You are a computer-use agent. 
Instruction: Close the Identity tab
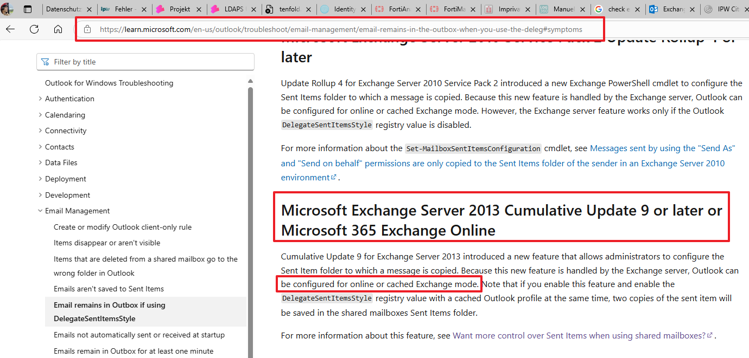coord(364,9)
